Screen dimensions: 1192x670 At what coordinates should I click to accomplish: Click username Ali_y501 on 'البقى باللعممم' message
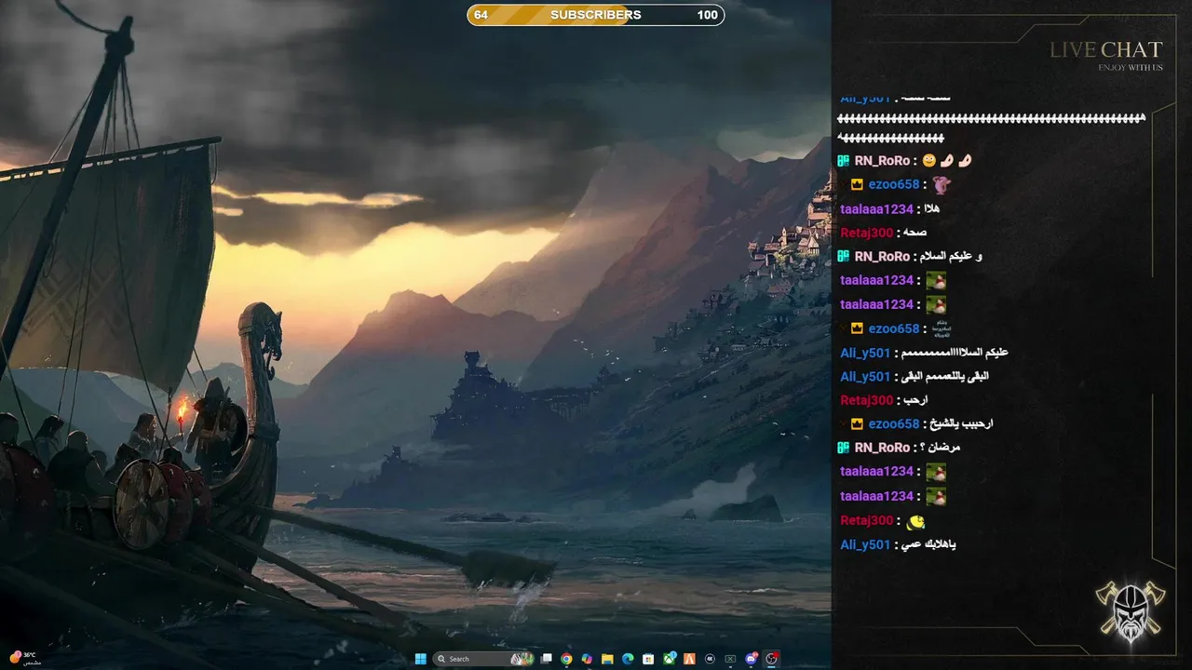point(865,376)
